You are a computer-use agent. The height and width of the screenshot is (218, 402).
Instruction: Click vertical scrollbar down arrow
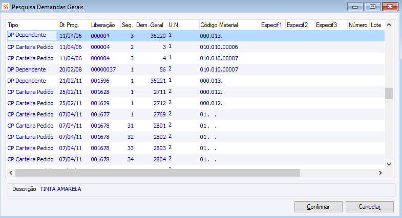coord(389,164)
